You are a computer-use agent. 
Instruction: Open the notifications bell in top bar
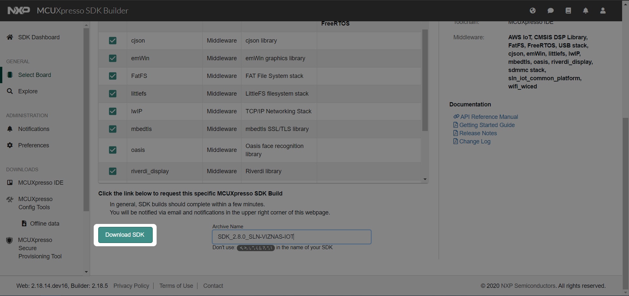586,10
